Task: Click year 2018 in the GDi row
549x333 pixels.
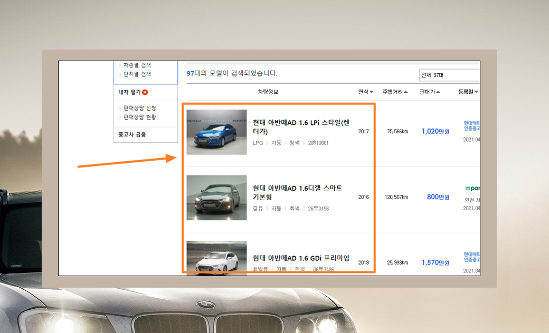Action: [363, 263]
